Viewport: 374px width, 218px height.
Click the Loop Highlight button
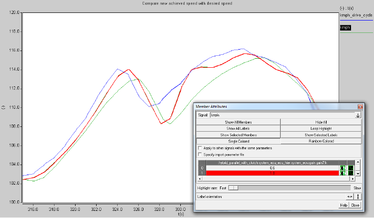321,128
